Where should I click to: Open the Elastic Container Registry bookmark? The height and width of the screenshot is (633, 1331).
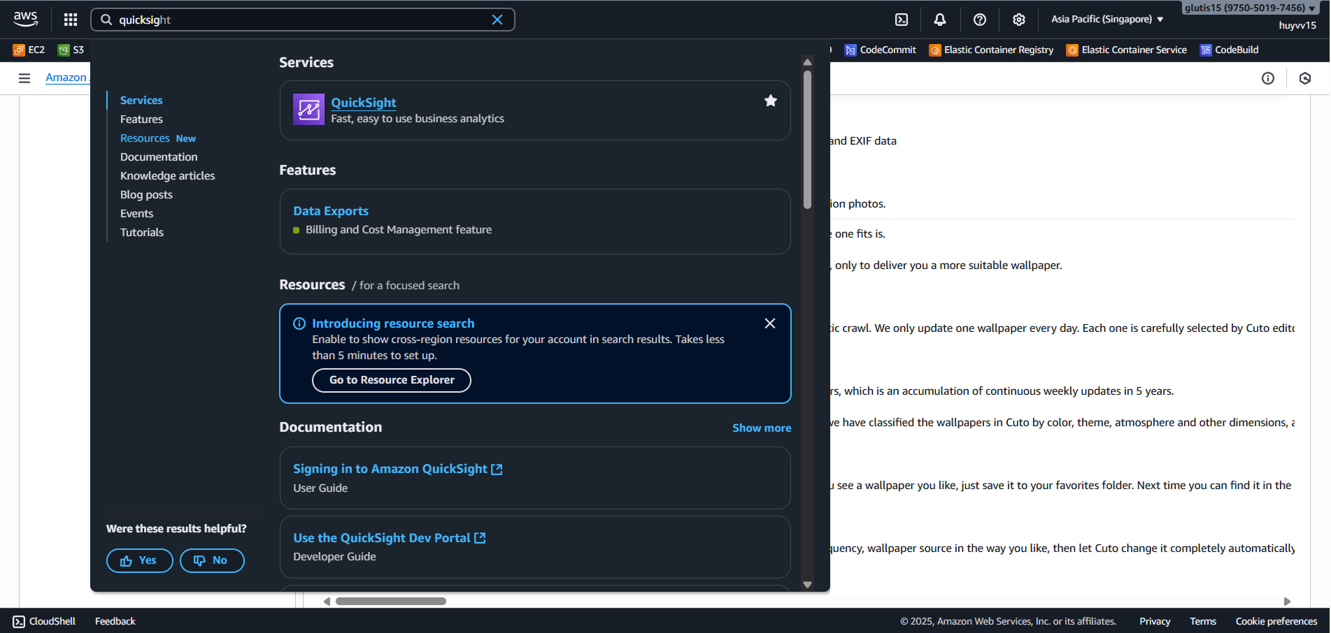tap(991, 50)
